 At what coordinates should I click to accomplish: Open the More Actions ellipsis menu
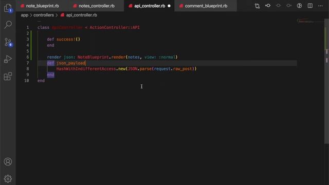[320, 6]
